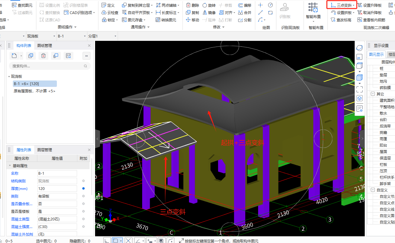Click 自动平齐顶板 tool
The image size is (395, 243).
click(137, 13)
